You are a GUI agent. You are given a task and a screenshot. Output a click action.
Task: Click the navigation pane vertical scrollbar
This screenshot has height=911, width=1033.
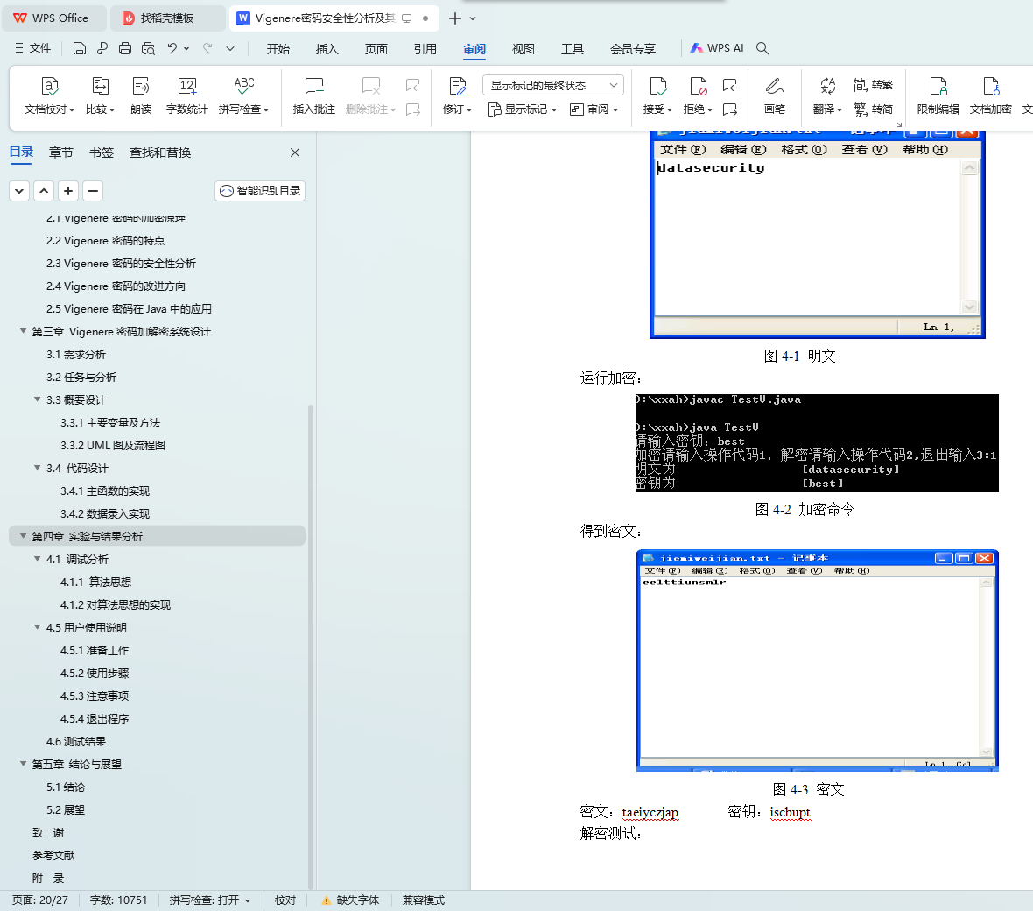pyautogui.click(x=310, y=646)
